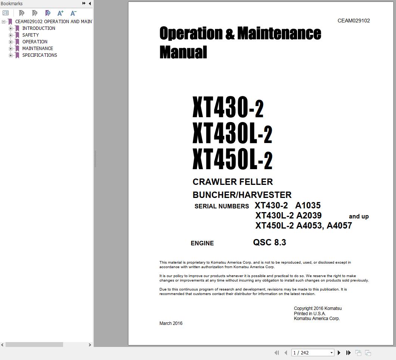Click the 'This material is proprietary' paragraph
Viewport: 396px width, 360px height.
point(255,264)
